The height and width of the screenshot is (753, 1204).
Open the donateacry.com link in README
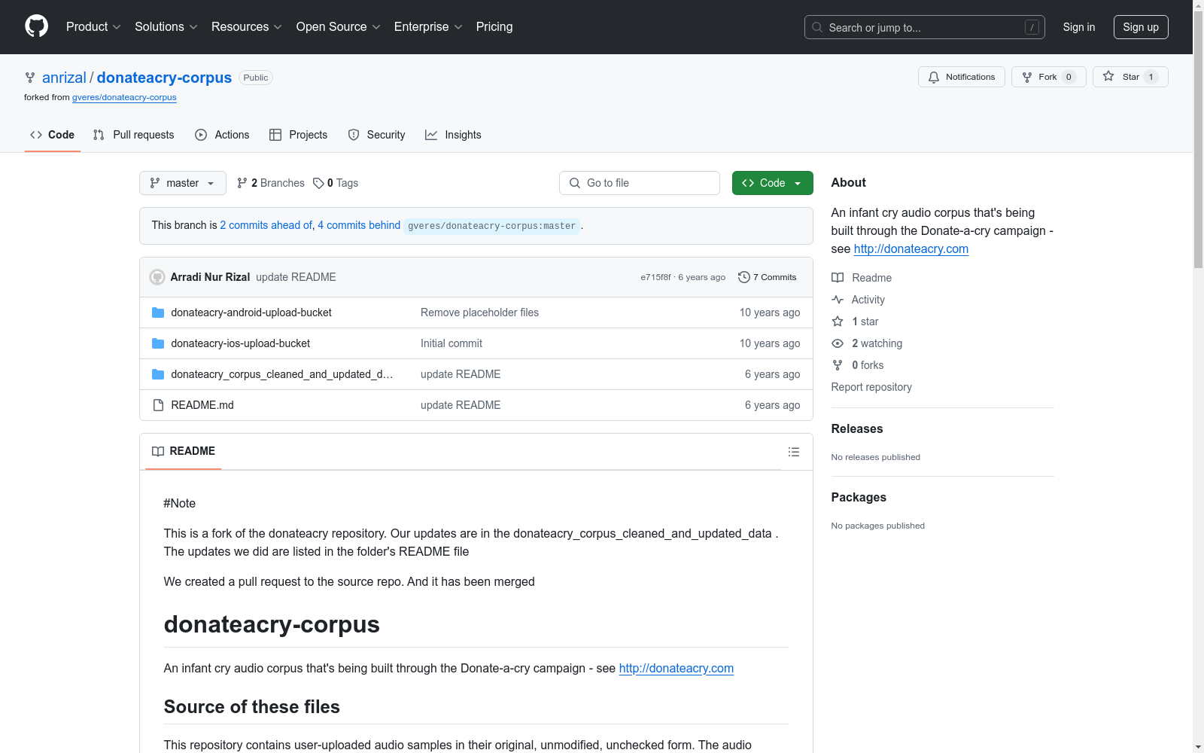(676, 669)
